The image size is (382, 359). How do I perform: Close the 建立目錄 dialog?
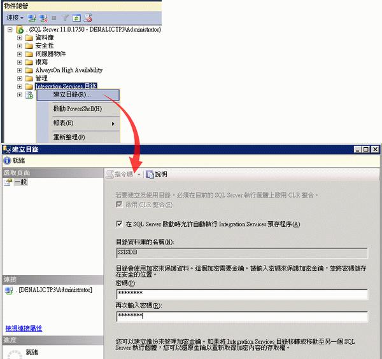[x=375, y=149]
